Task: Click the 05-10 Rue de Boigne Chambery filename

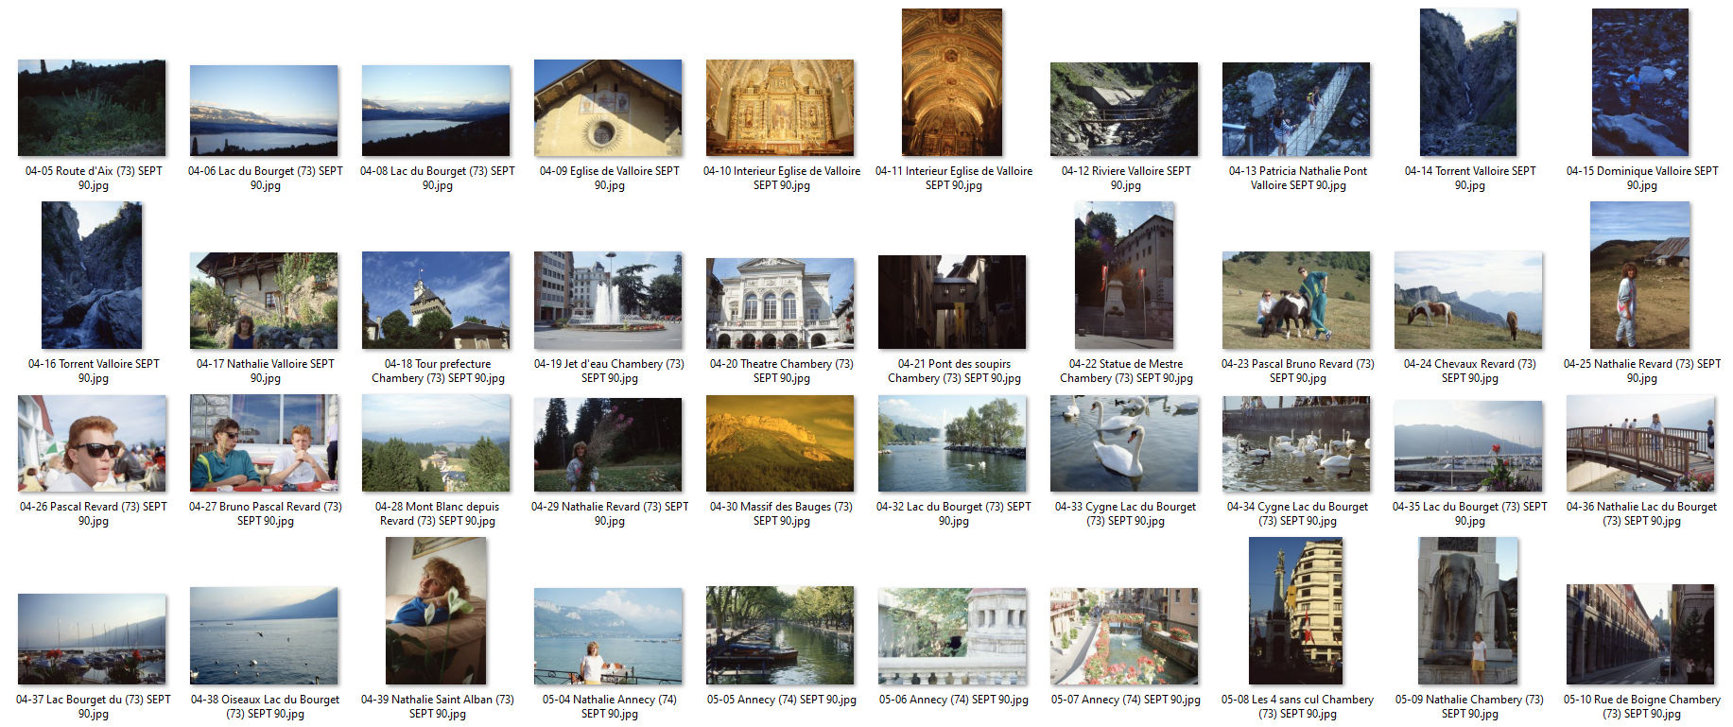Action: click(1641, 706)
